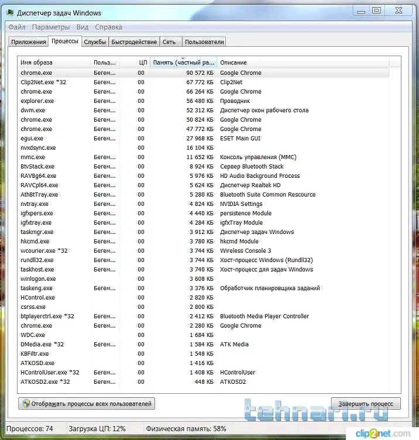
Task: Select the csrss.exe process
Action: [x=203, y=307]
